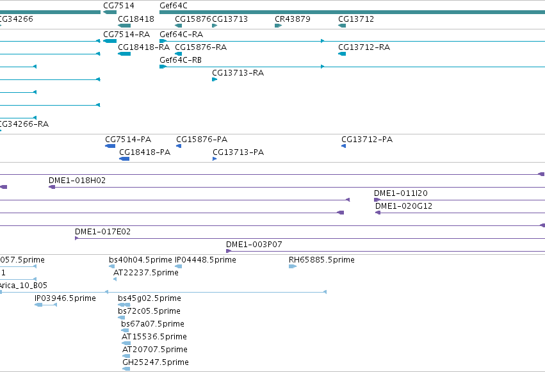Select the CR43879 gene glyph arrow

pyautogui.click(x=278, y=26)
